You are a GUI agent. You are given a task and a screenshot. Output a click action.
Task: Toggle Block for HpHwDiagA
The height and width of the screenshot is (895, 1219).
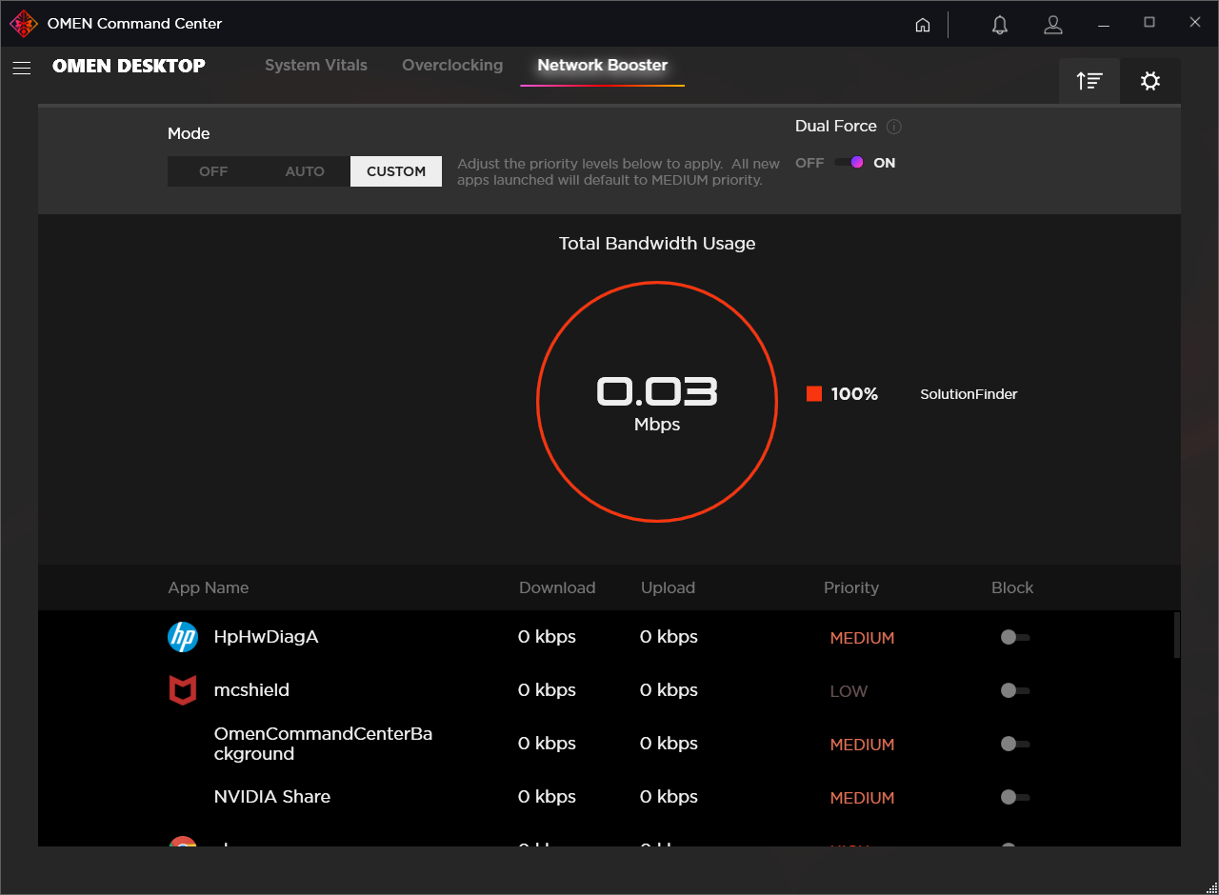click(x=1015, y=637)
